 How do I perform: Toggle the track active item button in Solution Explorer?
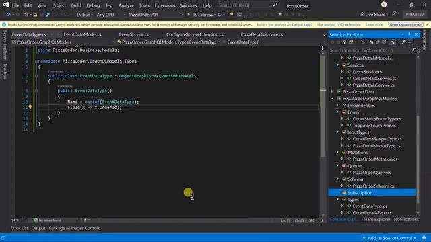393,42
